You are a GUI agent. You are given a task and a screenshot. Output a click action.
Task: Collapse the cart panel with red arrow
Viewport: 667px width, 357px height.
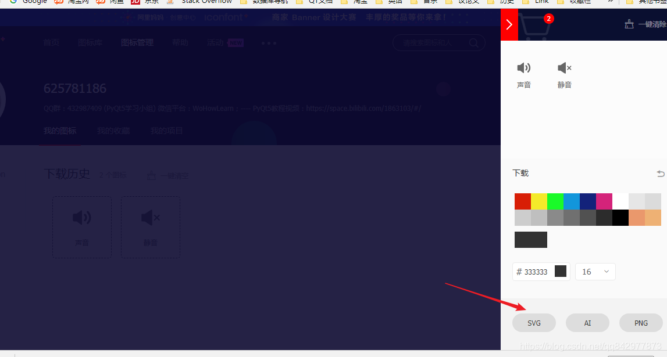509,24
